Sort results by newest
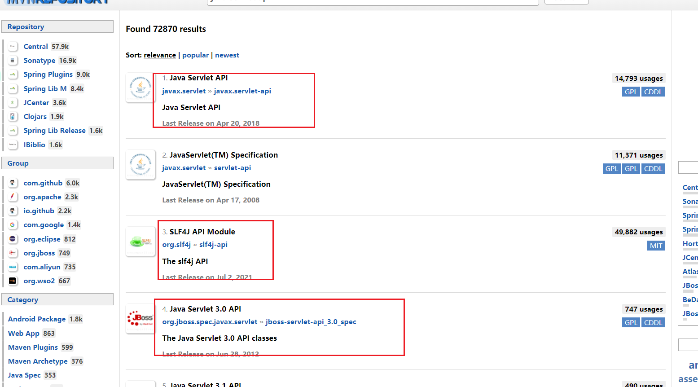 click(x=227, y=55)
